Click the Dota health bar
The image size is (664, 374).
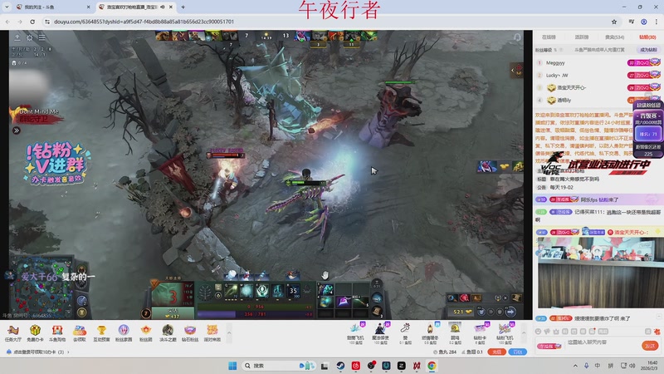(256, 307)
